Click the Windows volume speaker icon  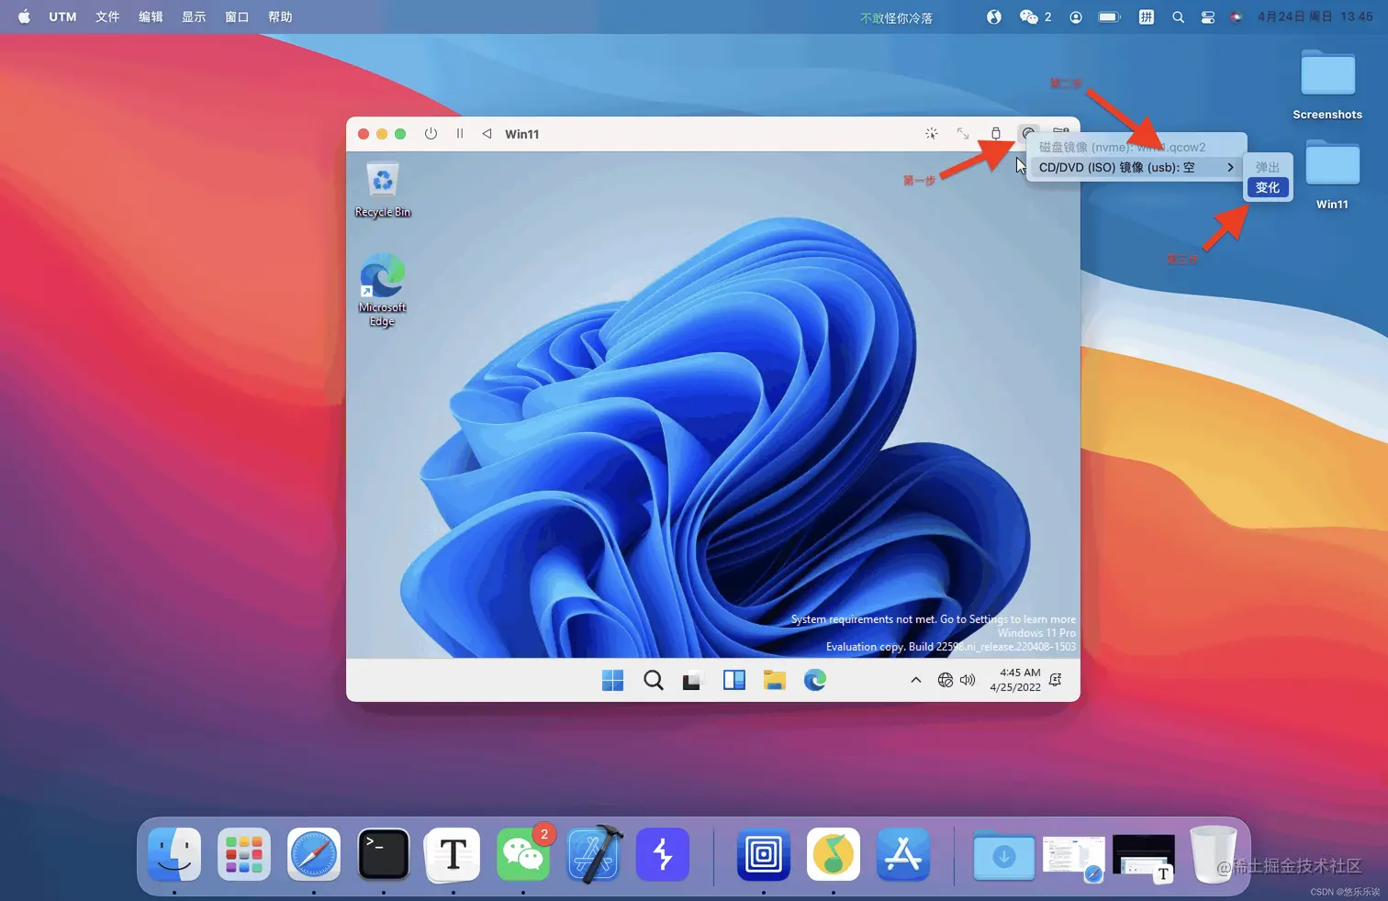click(x=968, y=680)
